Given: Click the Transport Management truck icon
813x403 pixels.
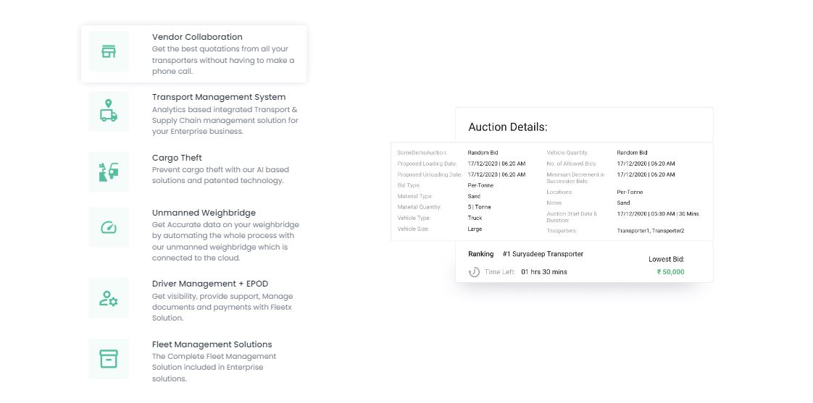Looking at the screenshot, I should click(109, 111).
